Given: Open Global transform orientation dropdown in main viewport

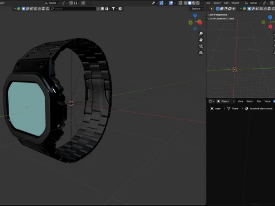Looking at the screenshot, I should 52,3.
